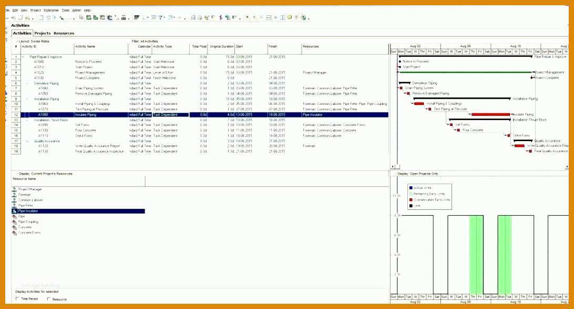Click the Project Manager resource icon
Image resolution: width=574 pixels, height=309 pixels.
(14, 189)
